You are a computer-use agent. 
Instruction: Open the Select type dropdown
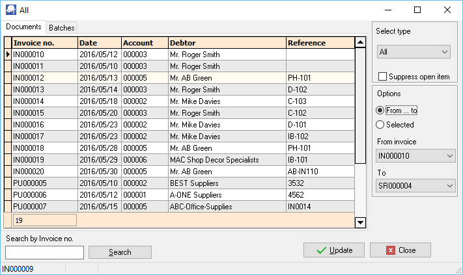coord(414,51)
